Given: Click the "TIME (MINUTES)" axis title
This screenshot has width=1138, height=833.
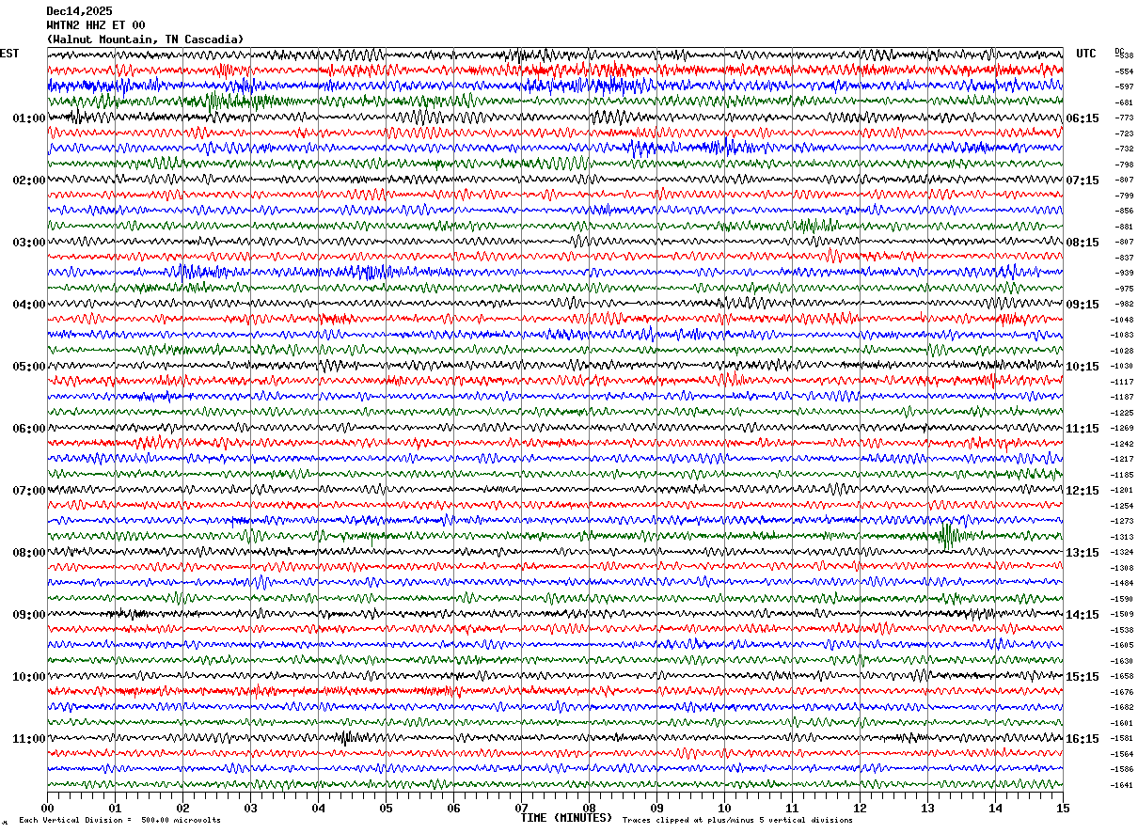Looking at the screenshot, I should (566, 817).
